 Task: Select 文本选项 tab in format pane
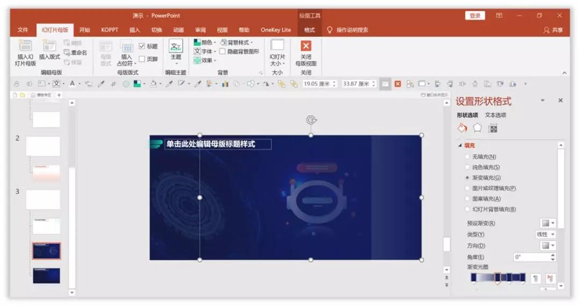(x=496, y=115)
